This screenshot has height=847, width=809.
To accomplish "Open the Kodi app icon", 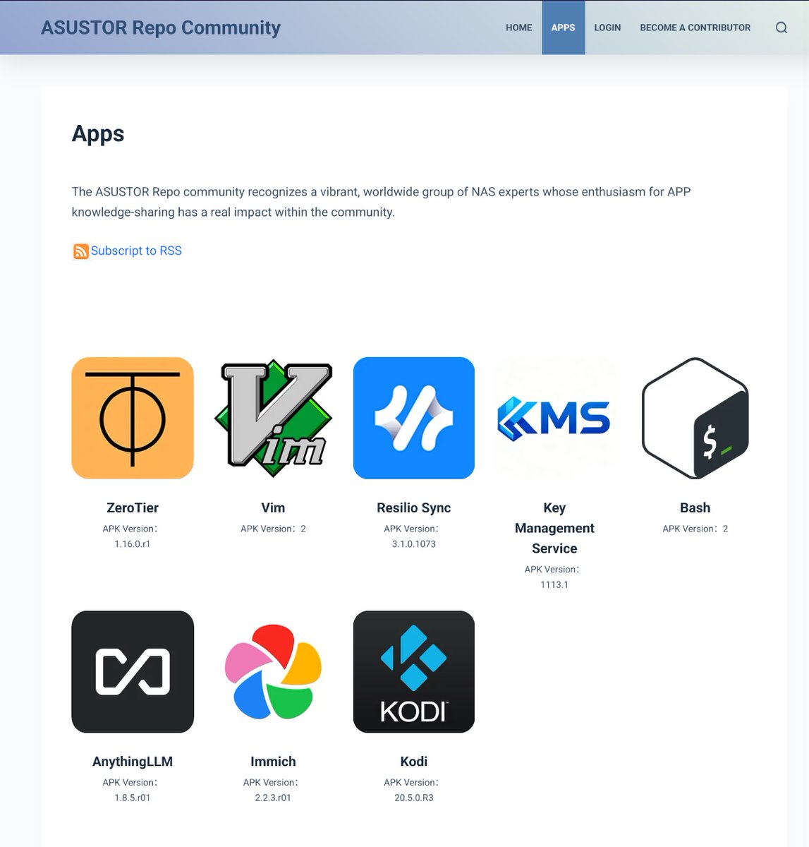I will 414,672.
